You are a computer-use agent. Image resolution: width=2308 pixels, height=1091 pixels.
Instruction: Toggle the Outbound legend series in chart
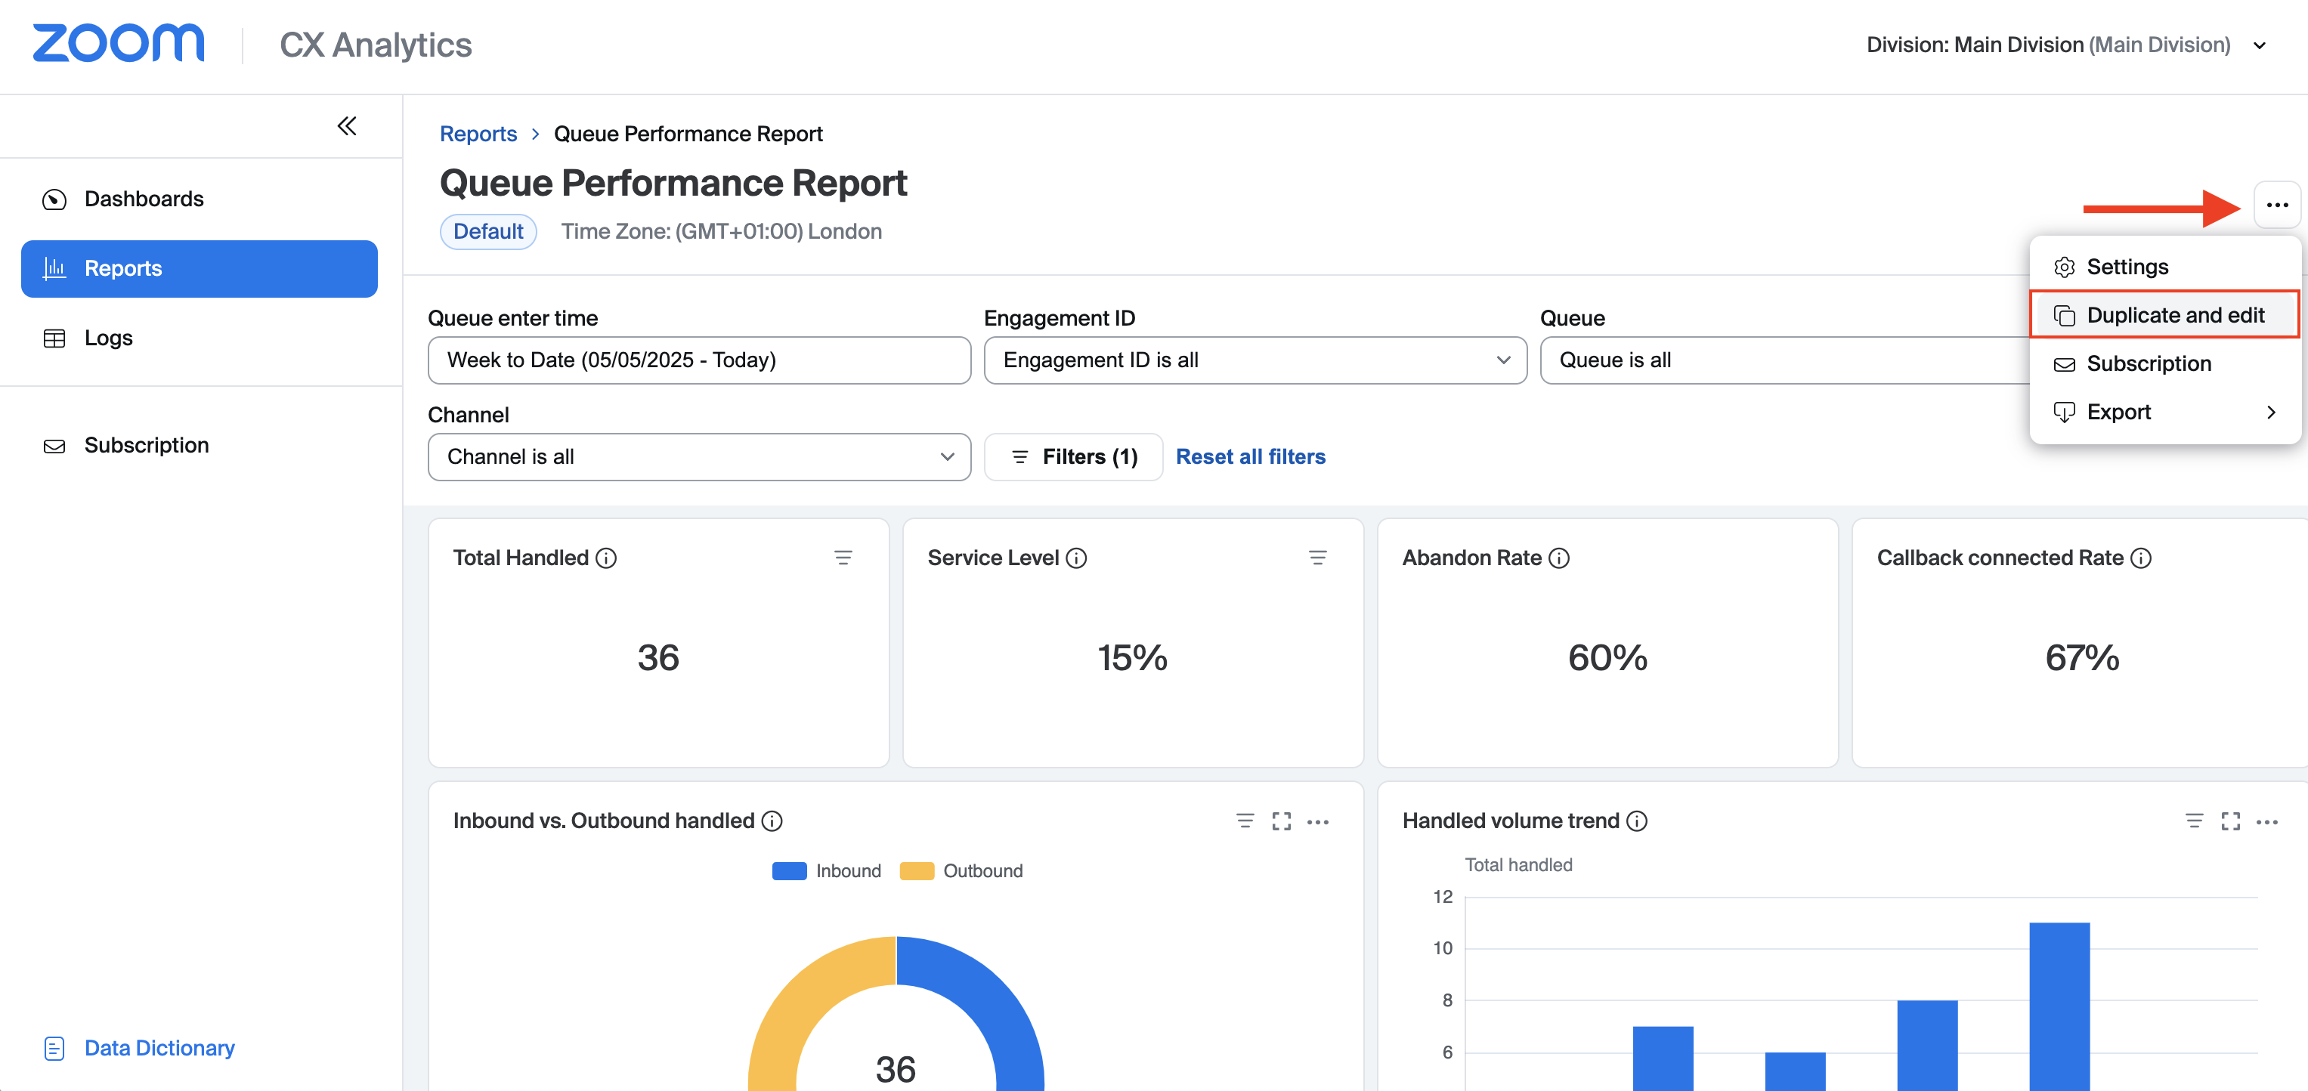point(961,870)
